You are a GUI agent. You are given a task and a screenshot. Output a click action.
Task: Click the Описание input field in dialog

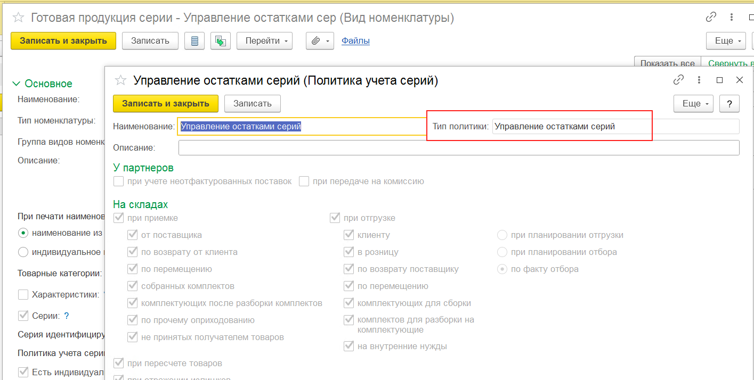point(458,147)
